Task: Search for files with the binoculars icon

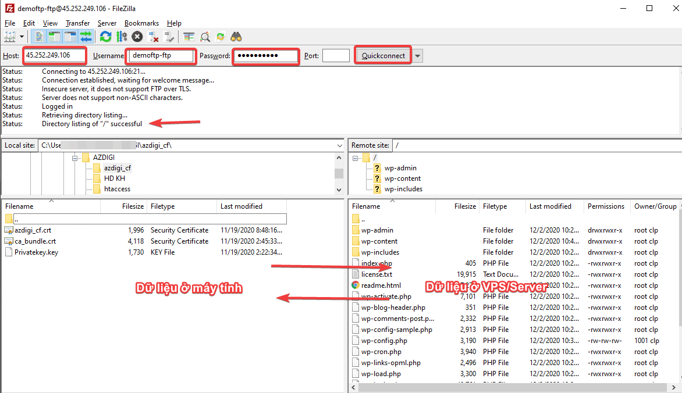Action: [236, 36]
